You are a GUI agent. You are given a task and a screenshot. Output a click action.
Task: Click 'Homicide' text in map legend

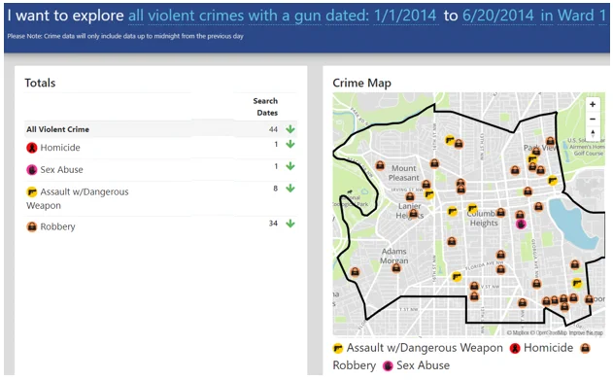pos(549,348)
